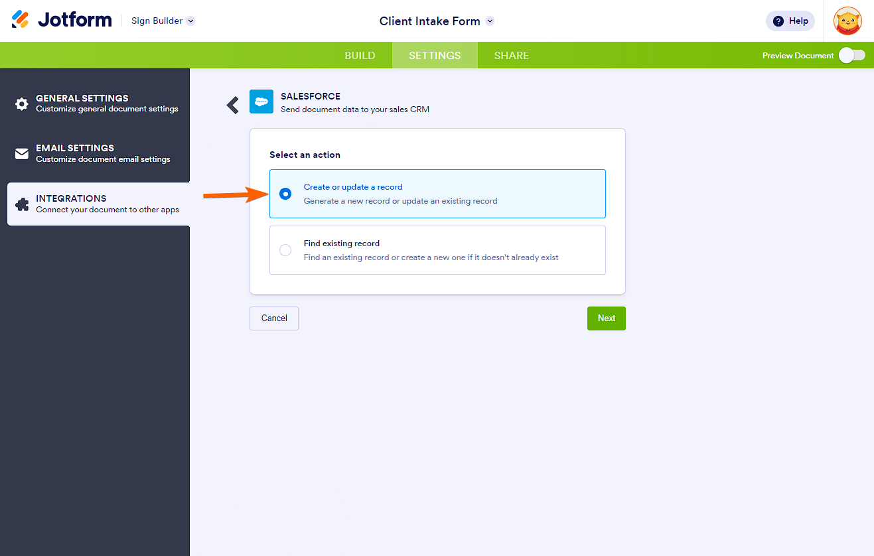This screenshot has width=874, height=556.
Task: Open the Client Intake Form title dropdown
Action: pyautogui.click(x=490, y=21)
